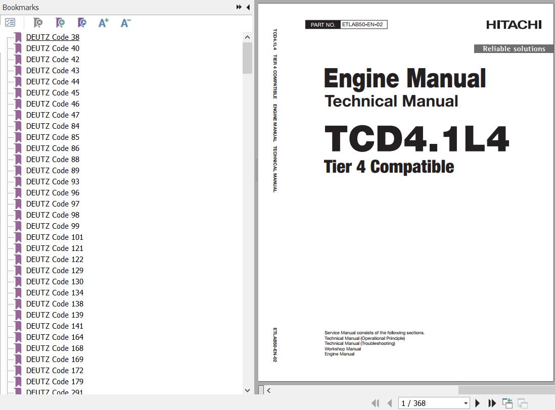555x410 pixels.
Task: Open bookmark DEUTZ Code 84
Action: [53, 126]
